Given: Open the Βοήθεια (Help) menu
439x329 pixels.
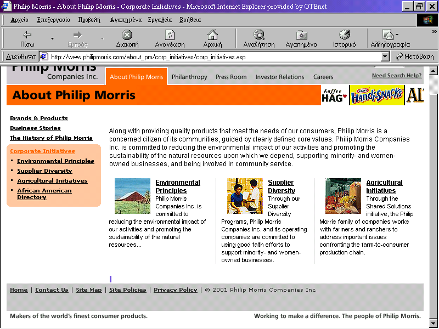Looking at the screenshot, I should pyautogui.click(x=190, y=20).
